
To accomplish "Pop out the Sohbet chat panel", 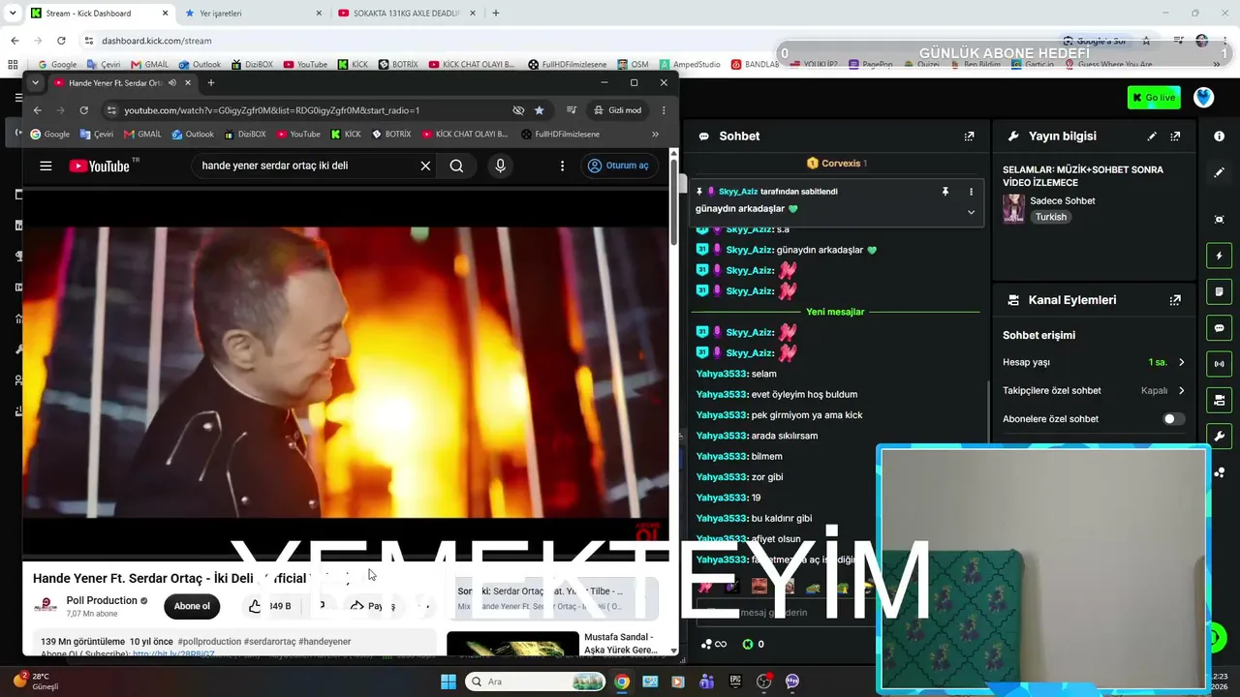I will pyautogui.click(x=969, y=136).
